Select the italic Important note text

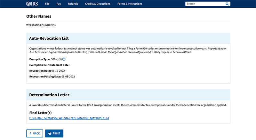(x=128, y=50)
